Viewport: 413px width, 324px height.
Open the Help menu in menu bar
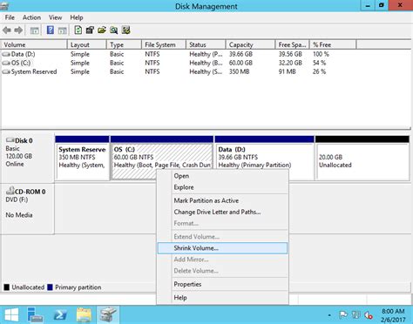77,17
